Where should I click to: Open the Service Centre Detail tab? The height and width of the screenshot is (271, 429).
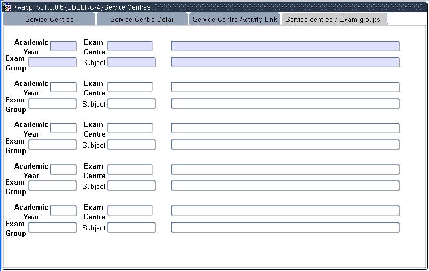(x=142, y=19)
